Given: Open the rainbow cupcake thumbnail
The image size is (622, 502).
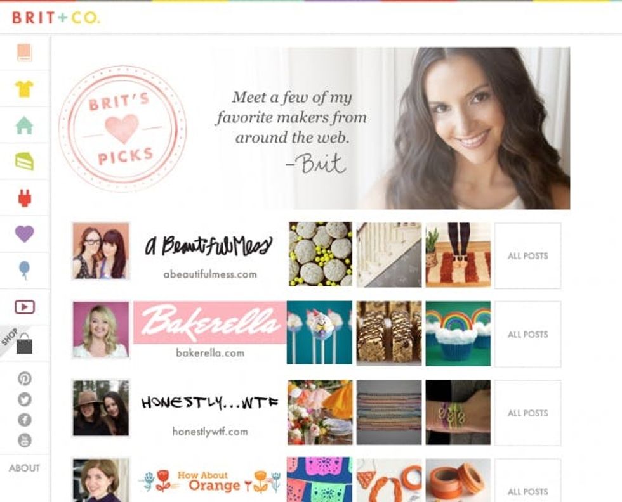Looking at the screenshot, I should pos(458,333).
